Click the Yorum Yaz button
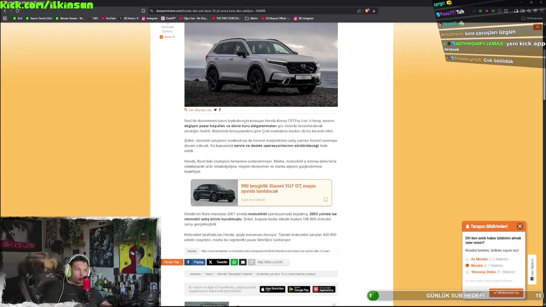This screenshot has height=307, width=546. click(x=172, y=262)
